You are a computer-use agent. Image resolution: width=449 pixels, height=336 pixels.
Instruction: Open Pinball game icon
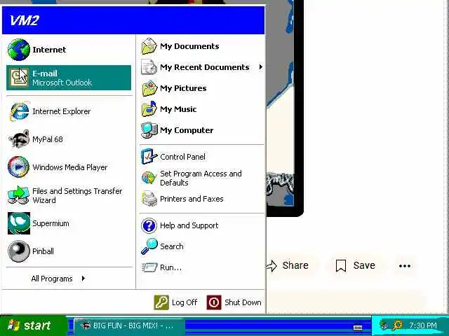click(19, 251)
